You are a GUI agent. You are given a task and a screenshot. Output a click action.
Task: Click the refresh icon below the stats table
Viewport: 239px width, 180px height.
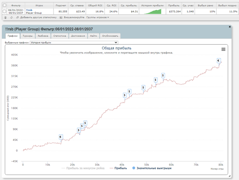11,17
